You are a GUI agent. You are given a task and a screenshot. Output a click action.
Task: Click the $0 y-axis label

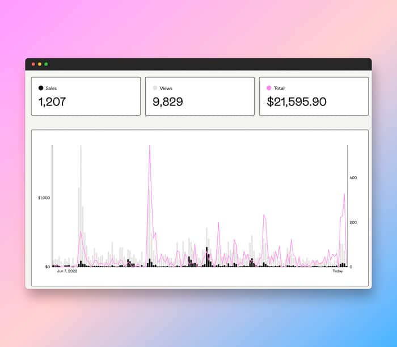pyautogui.click(x=47, y=266)
